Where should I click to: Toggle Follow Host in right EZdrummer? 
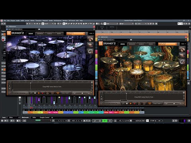pyautogui.click(x=150, y=103)
